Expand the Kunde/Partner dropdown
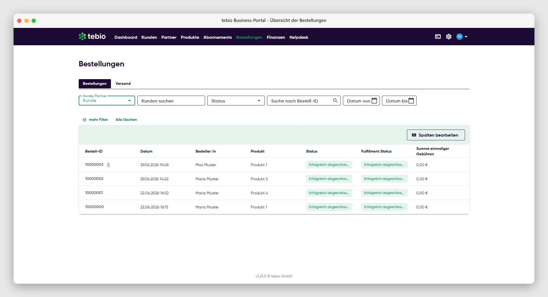This screenshot has height=297, width=548. 107,101
